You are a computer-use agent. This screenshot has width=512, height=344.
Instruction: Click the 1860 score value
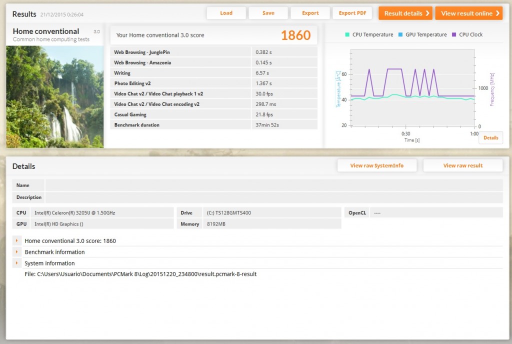295,35
